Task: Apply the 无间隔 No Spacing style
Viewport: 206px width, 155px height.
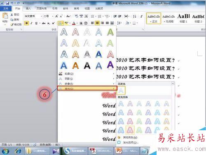Action: click(x=169, y=19)
